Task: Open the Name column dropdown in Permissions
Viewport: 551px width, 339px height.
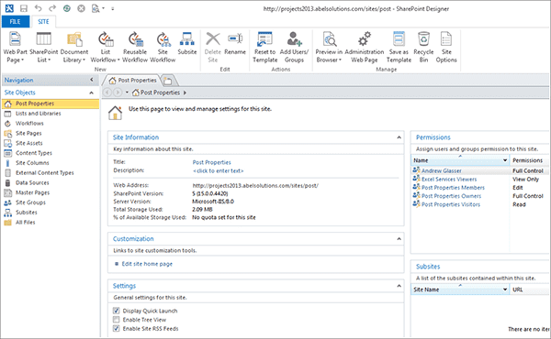Action: (505, 160)
